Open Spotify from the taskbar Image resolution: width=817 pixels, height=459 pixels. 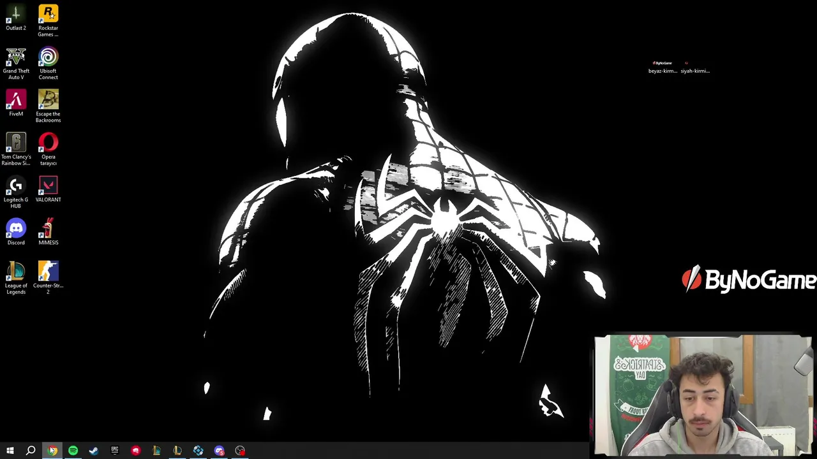click(x=73, y=451)
